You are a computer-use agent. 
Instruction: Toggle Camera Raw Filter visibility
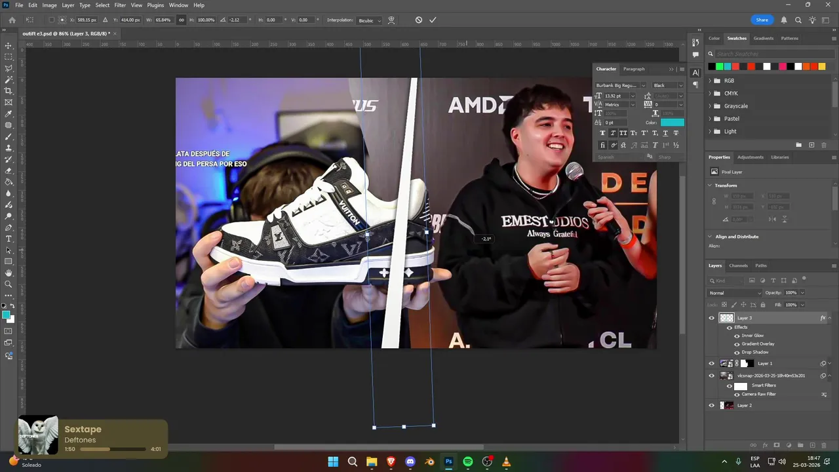pyautogui.click(x=737, y=394)
